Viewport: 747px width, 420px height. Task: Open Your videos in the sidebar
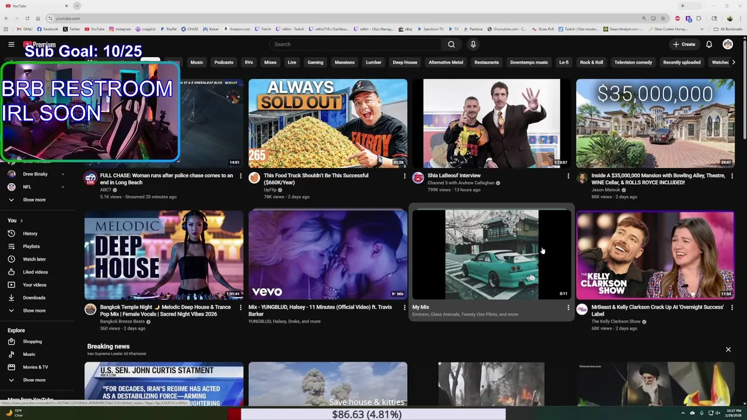pos(35,285)
